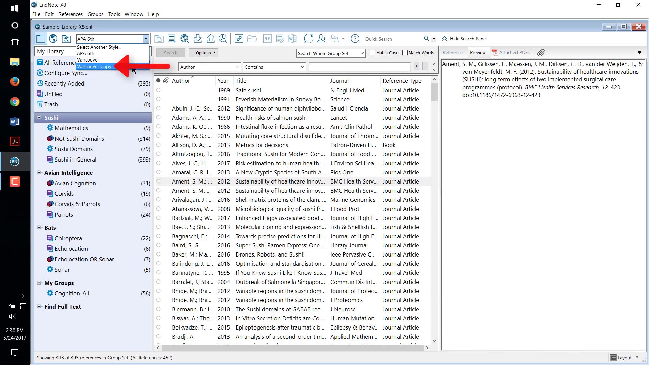Open the References menu
The height and width of the screenshot is (365, 649).
tap(71, 14)
